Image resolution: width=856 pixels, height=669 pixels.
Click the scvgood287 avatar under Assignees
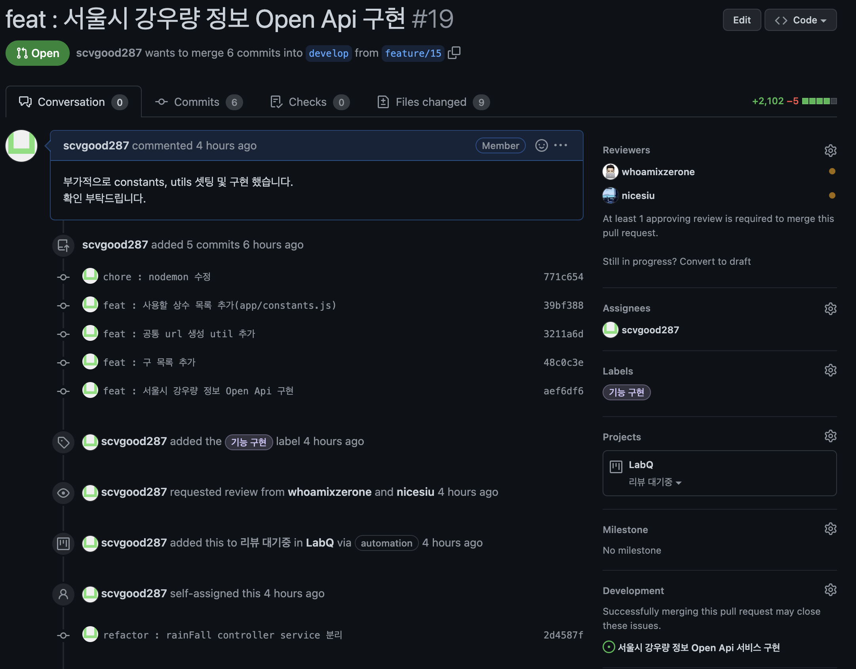[610, 330]
